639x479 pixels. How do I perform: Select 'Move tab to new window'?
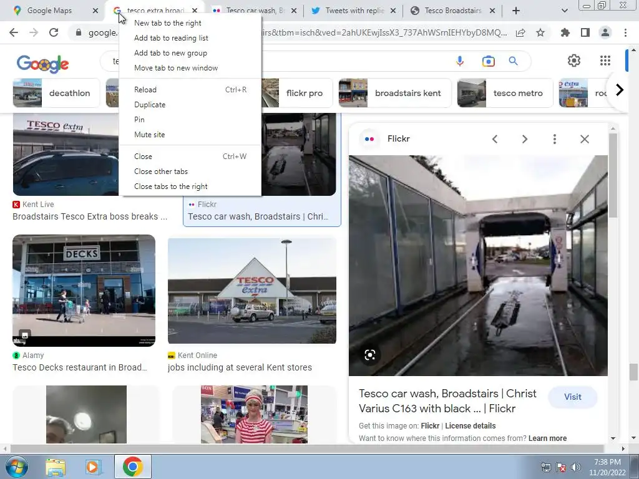click(190, 68)
